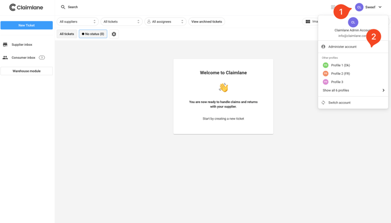Click the Administer account person icon
Viewport: 391px width, 223px height.
point(323,46)
